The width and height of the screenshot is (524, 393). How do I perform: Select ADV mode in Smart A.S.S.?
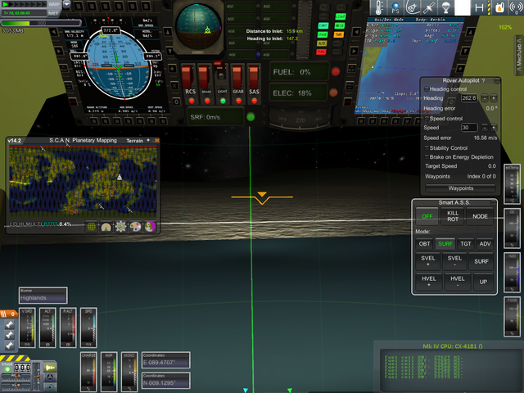(x=485, y=244)
